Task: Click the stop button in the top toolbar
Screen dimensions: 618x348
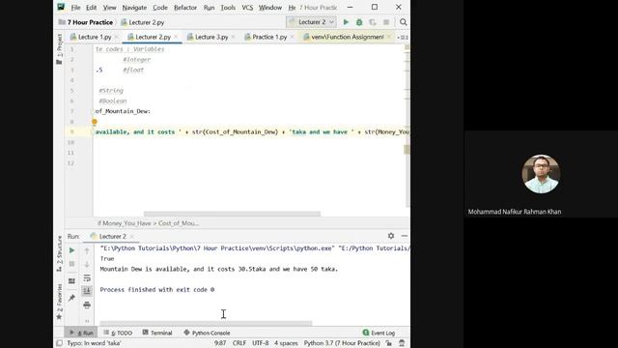Action: (386, 22)
